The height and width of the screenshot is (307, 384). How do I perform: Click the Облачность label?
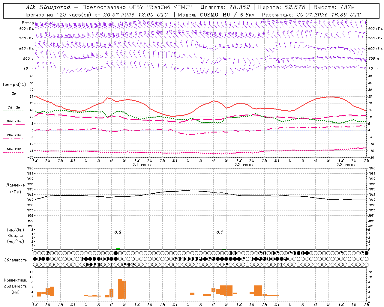(x=15, y=260)
